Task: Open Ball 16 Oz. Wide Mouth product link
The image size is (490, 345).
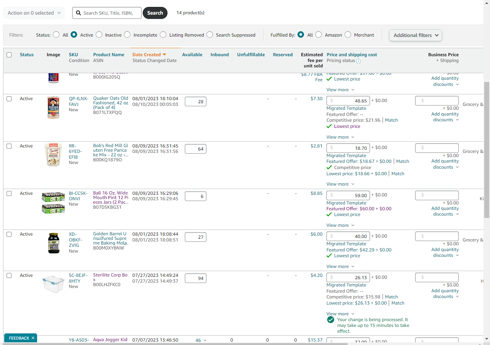Action: 111,198
